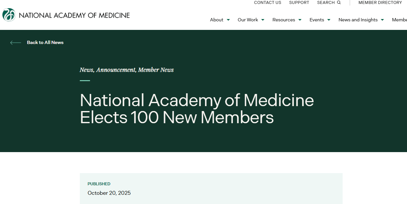Viewport: 407px width, 204px height.
Task: Go to the Member Directory
Action: 380,3
